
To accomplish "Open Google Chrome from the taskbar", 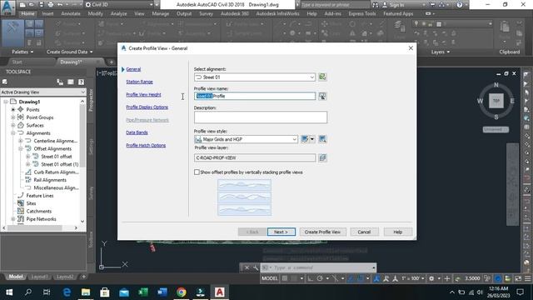I will tap(182, 292).
